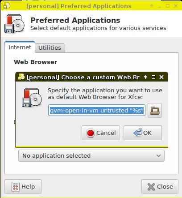This screenshot has width=182, height=198.
Task: Click the lifebuoy Help icon
Action: coord(16,187)
